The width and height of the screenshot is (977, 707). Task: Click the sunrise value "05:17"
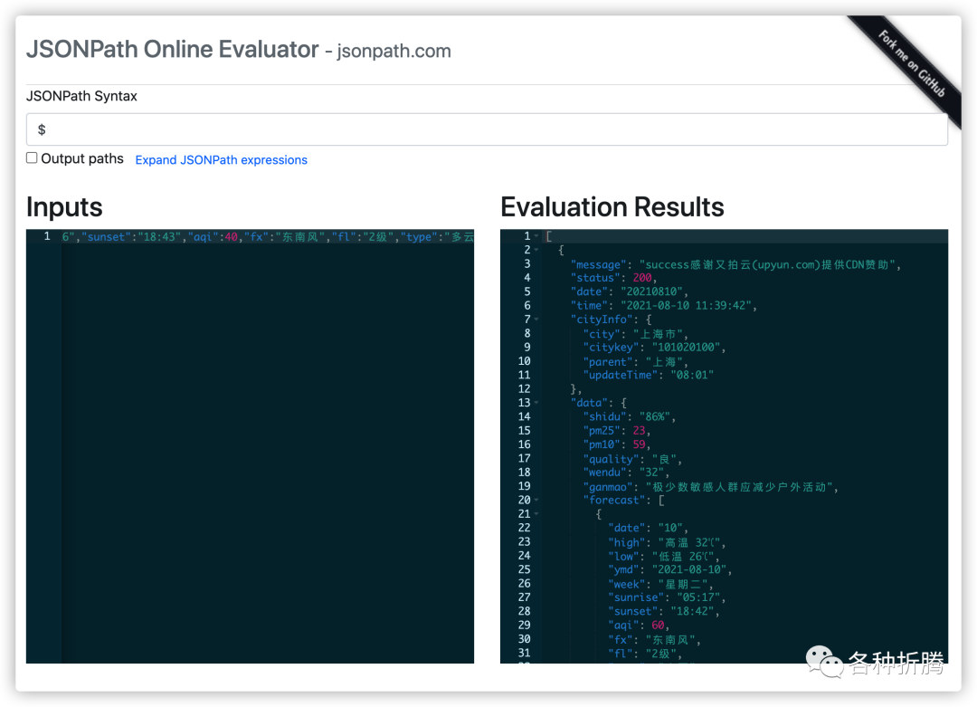698,597
